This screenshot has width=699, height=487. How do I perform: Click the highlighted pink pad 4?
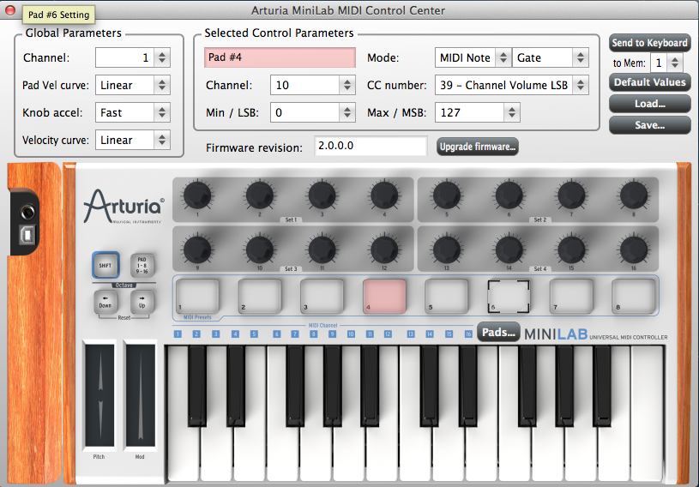384,297
